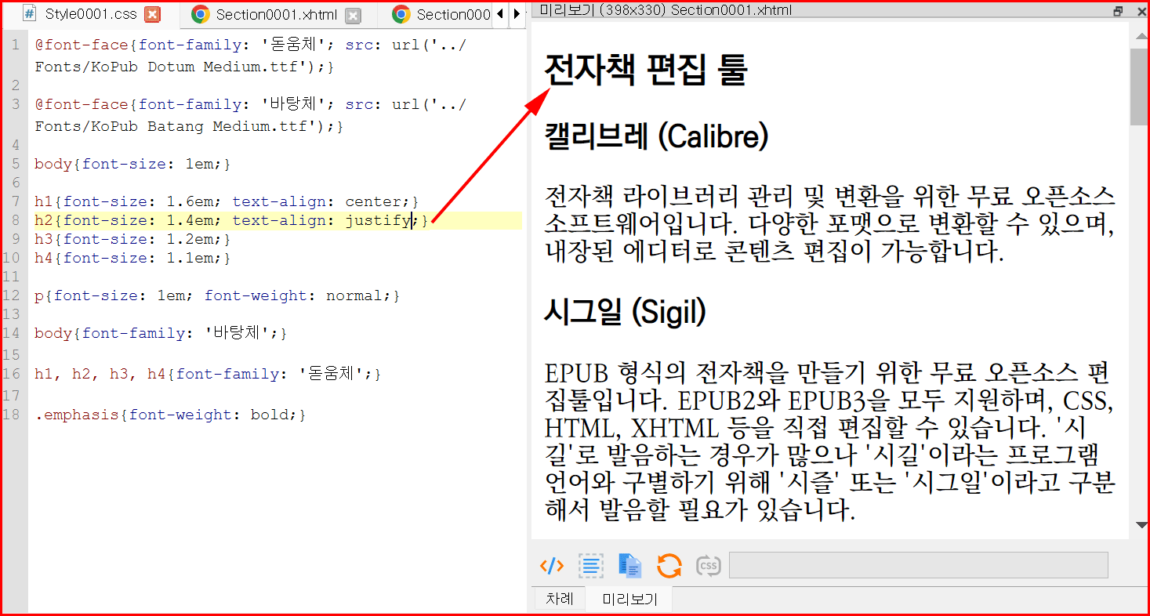This screenshot has height=616, width=1150.
Task: Click the preview panel's empty text field
Action: pyautogui.click(x=918, y=565)
